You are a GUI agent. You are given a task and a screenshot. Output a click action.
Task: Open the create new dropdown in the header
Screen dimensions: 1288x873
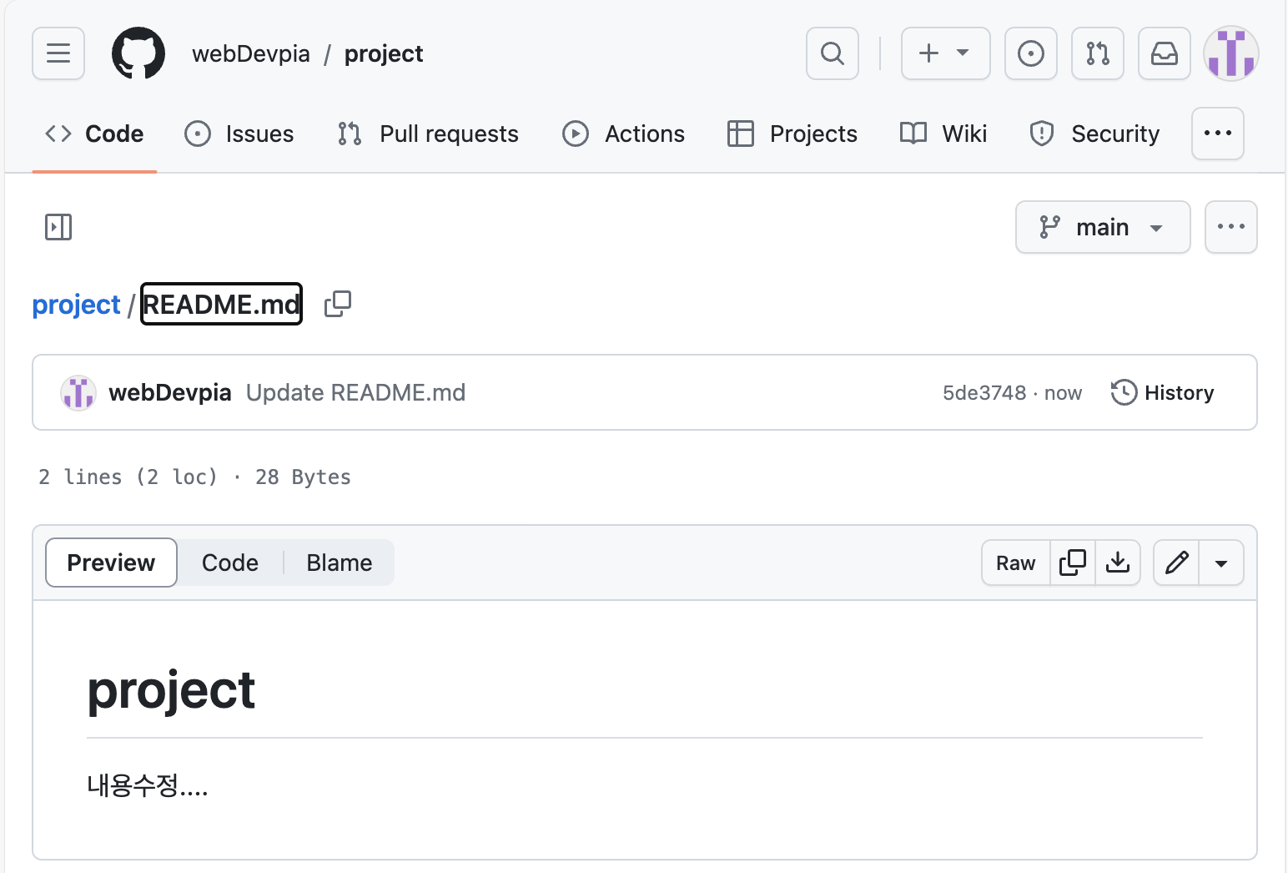tap(944, 53)
